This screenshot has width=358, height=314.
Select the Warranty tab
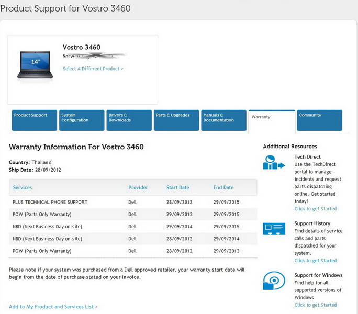pos(272,121)
